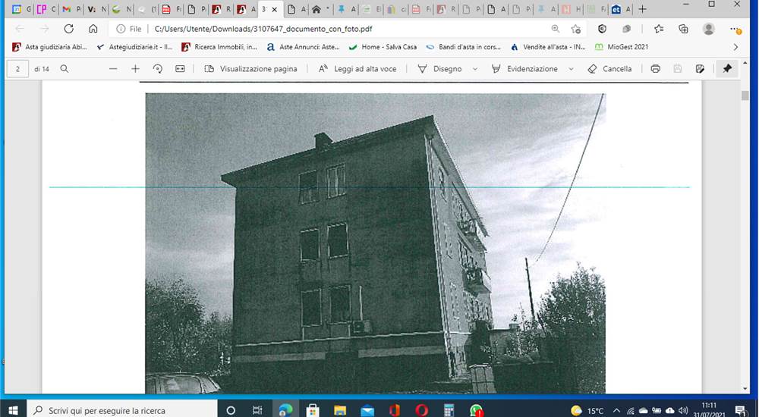Rotate the PDF page
Image resolution: width=759 pixels, height=417 pixels.
pos(157,69)
